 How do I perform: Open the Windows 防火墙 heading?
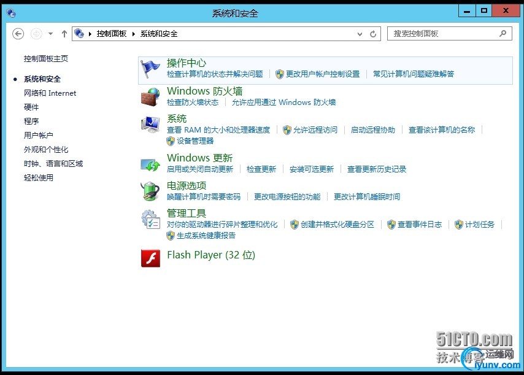click(204, 91)
